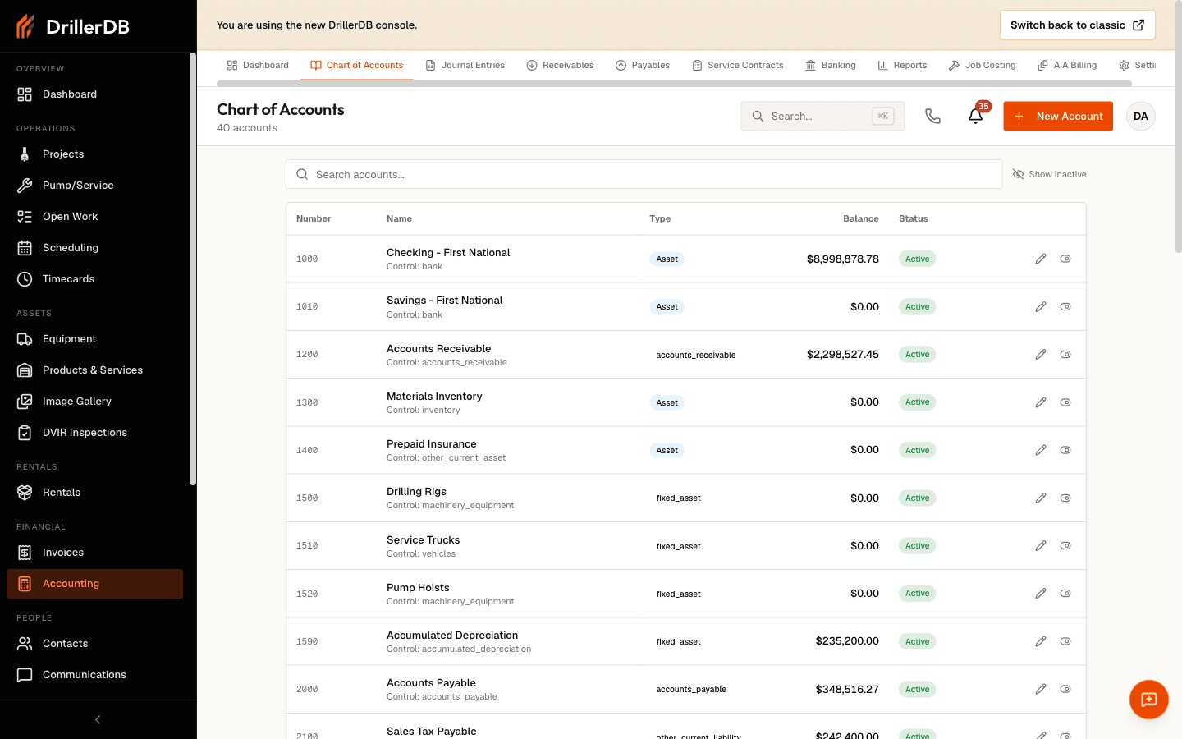
Task: Edit the Accumulated Depreciation account
Action: click(1041, 641)
